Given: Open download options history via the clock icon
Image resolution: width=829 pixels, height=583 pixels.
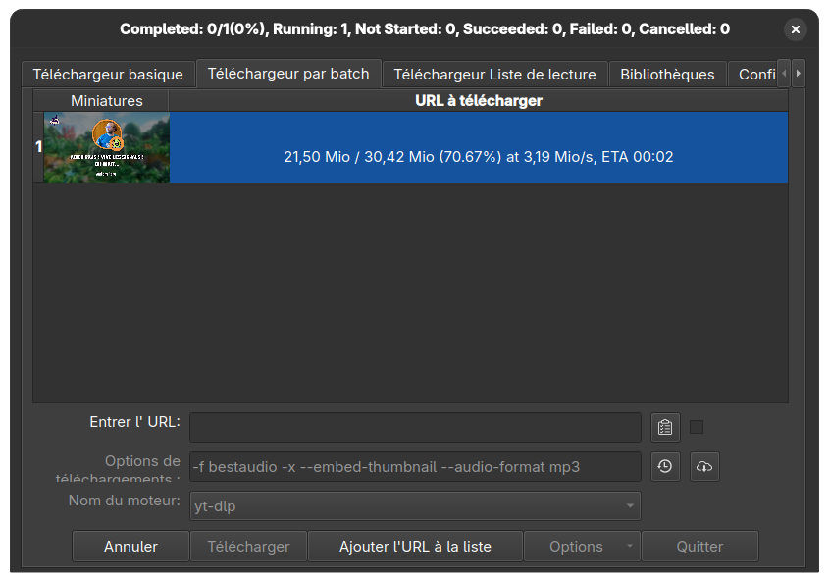Looking at the screenshot, I should (664, 466).
